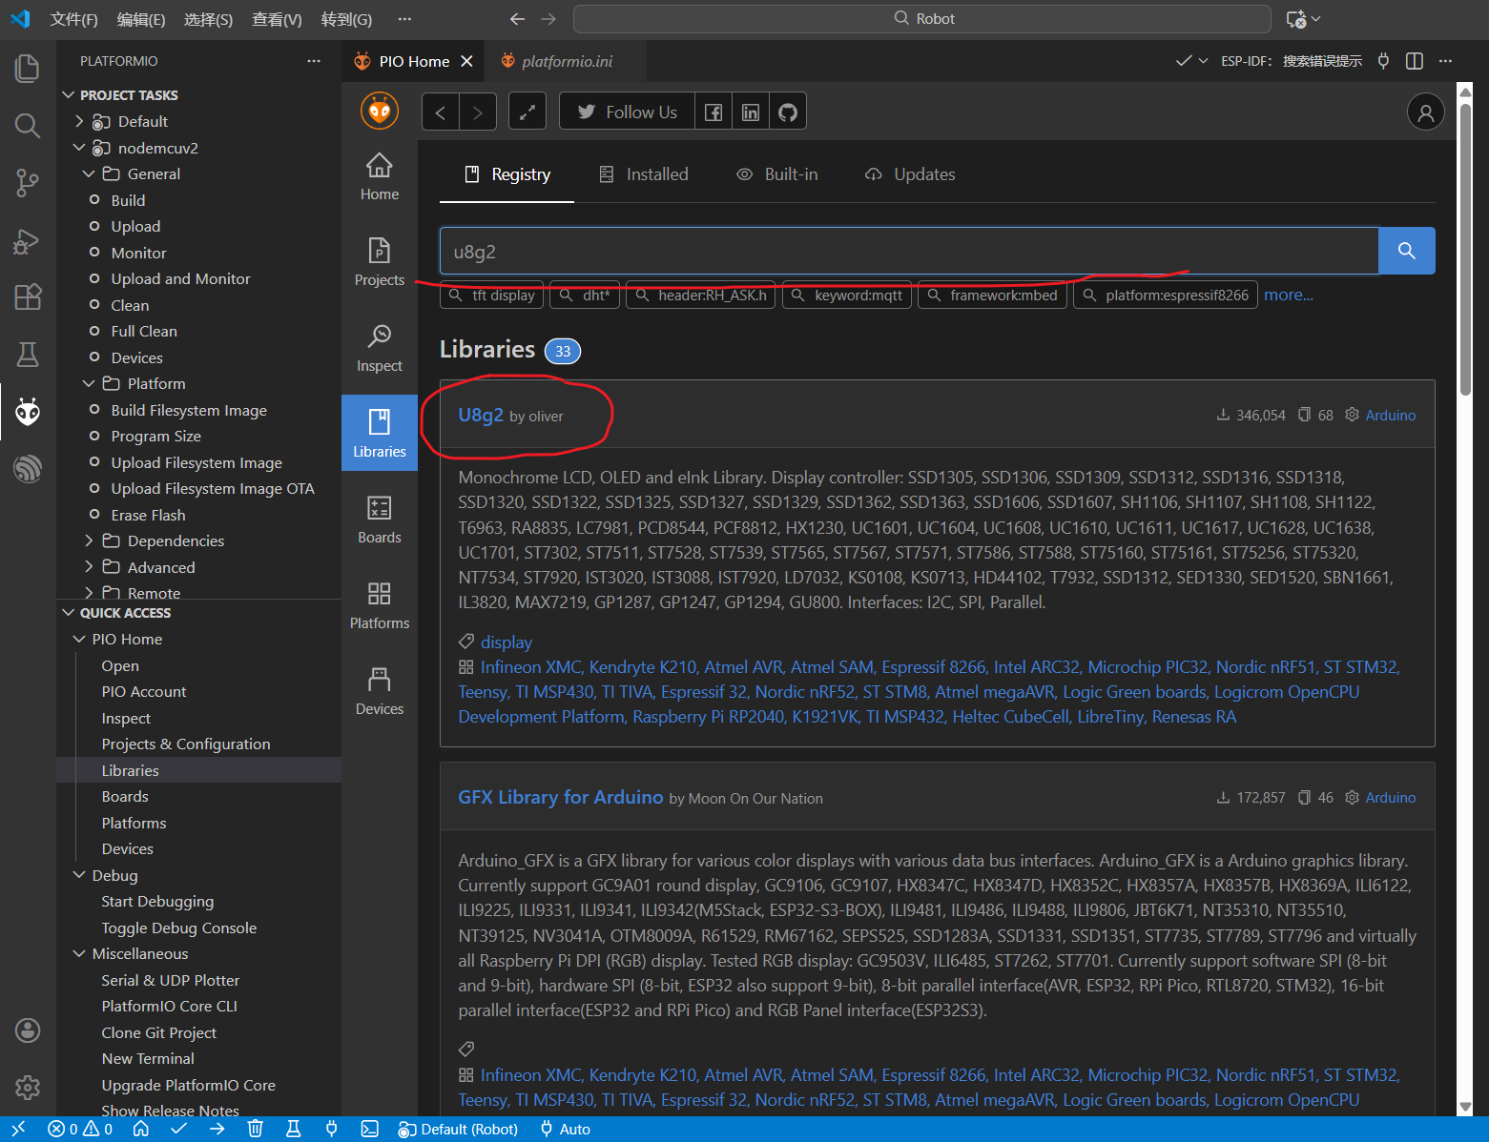Collapse the General tasks folder
Image resolution: width=1489 pixels, height=1142 pixels.
click(x=90, y=173)
